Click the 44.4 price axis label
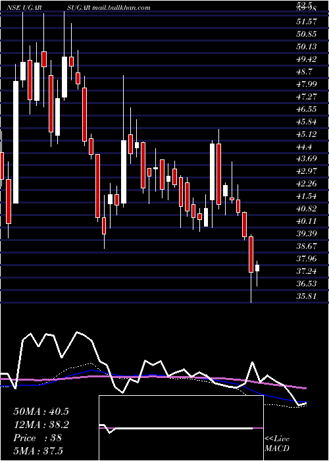Image resolution: width=329 pixels, height=461 pixels. pos(305,147)
